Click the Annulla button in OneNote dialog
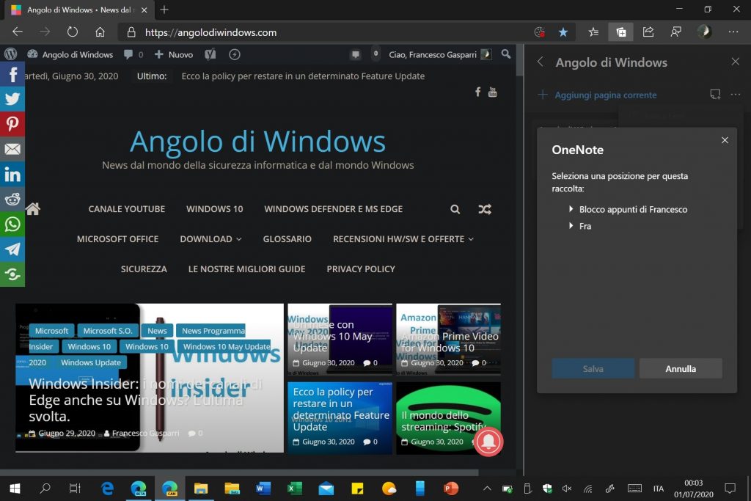 coord(680,368)
